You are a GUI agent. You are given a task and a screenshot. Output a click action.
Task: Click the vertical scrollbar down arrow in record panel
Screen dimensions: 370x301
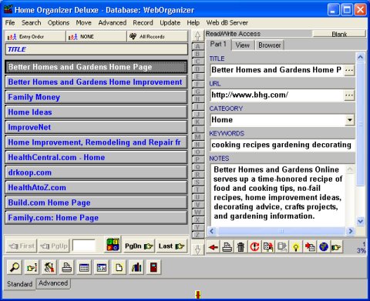coord(361,221)
